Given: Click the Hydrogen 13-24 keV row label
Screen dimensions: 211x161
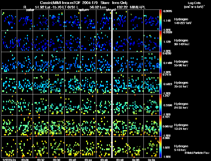Looking at the screenshot, I should [181, 127].
